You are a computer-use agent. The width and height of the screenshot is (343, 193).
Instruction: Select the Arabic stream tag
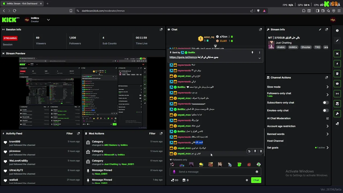pos(281,47)
